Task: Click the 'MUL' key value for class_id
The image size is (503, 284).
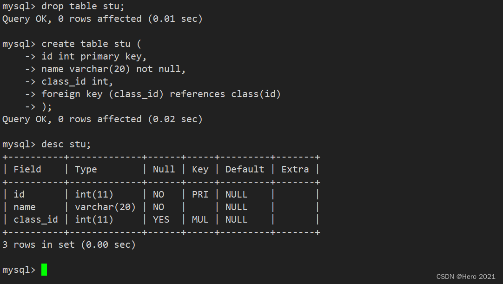Action: coord(200,219)
